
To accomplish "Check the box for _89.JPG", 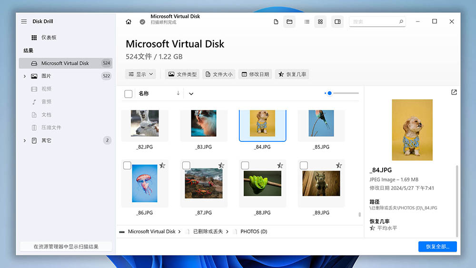I will click(x=304, y=165).
